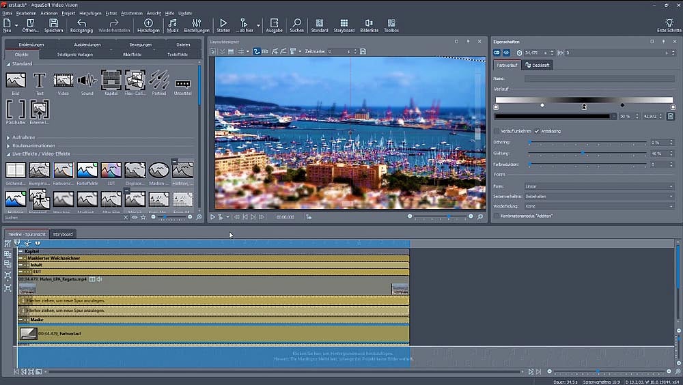Viewport: 683px width, 385px height.
Task: Select the Text object icon
Action: (x=40, y=81)
